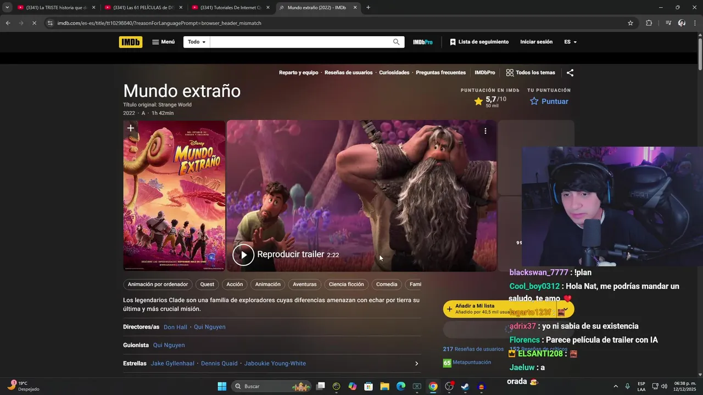The height and width of the screenshot is (395, 703).
Task: Go back in browser history
Action: click(x=8, y=23)
